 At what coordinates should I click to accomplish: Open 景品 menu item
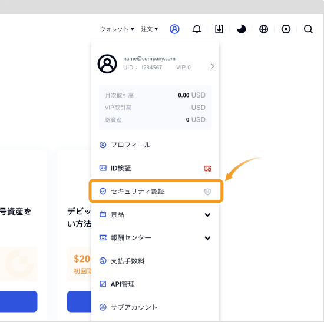pos(155,214)
